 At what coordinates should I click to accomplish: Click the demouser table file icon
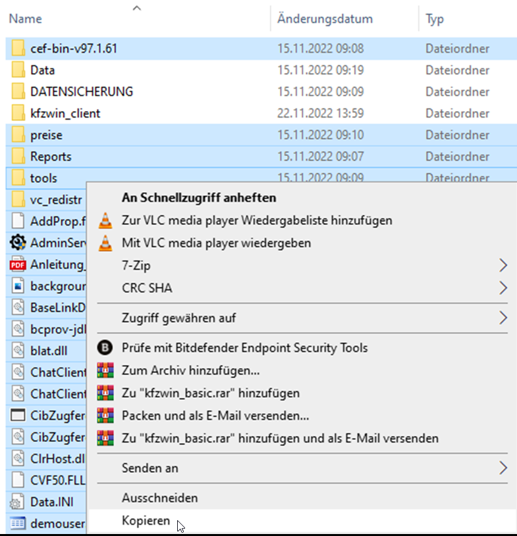click(x=18, y=524)
